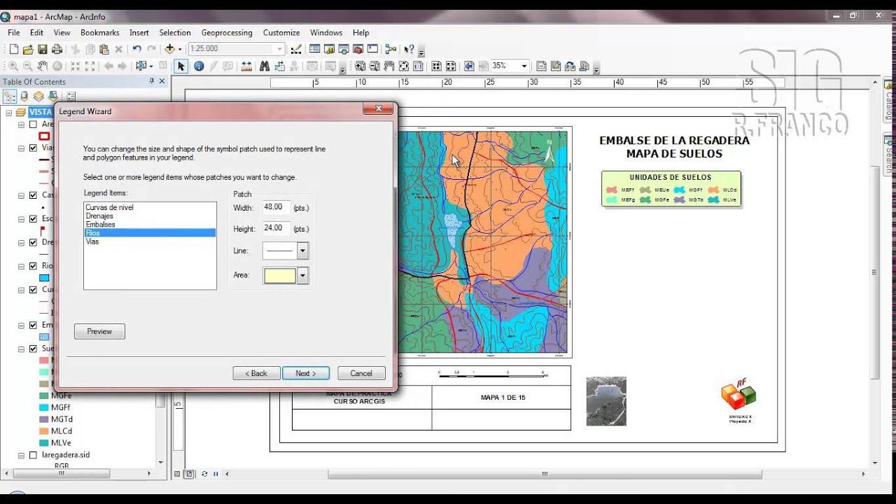Collapse the VISTA data frame
This screenshot has height=504, width=896.
[8, 112]
